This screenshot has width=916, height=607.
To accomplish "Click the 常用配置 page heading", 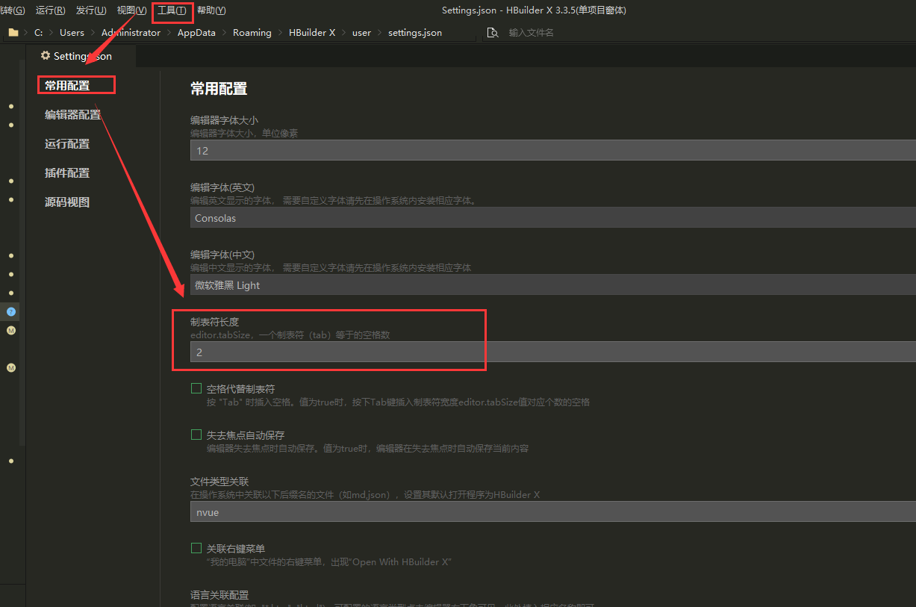I will (x=219, y=89).
